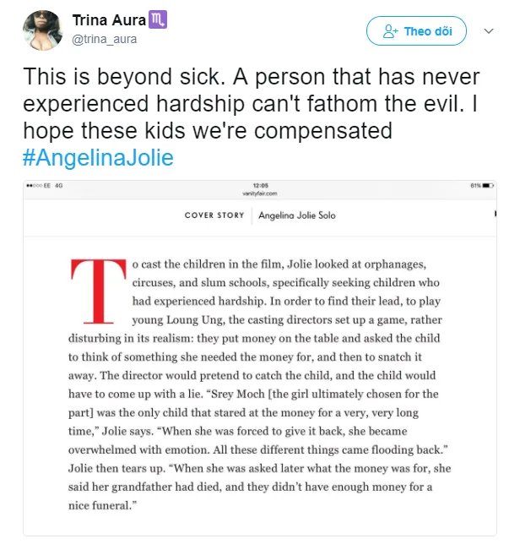Image resolution: width=520 pixels, height=544 pixels.
Task: Open the #AngelinaJolie hashtag
Action: pyautogui.click(x=98, y=157)
